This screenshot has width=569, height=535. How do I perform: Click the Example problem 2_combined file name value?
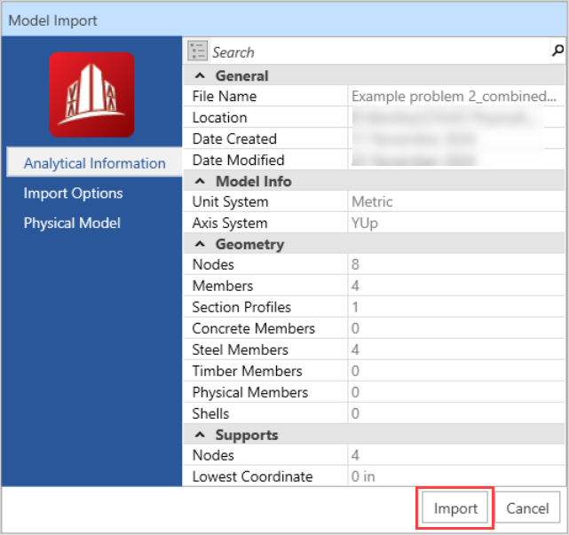[454, 97]
